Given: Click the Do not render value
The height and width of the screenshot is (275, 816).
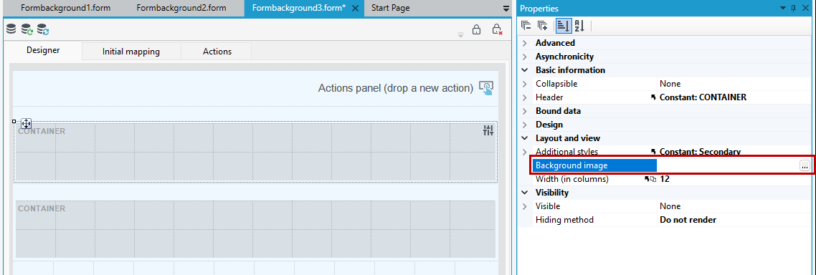Looking at the screenshot, I should pyautogui.click(x=688, y=220).
